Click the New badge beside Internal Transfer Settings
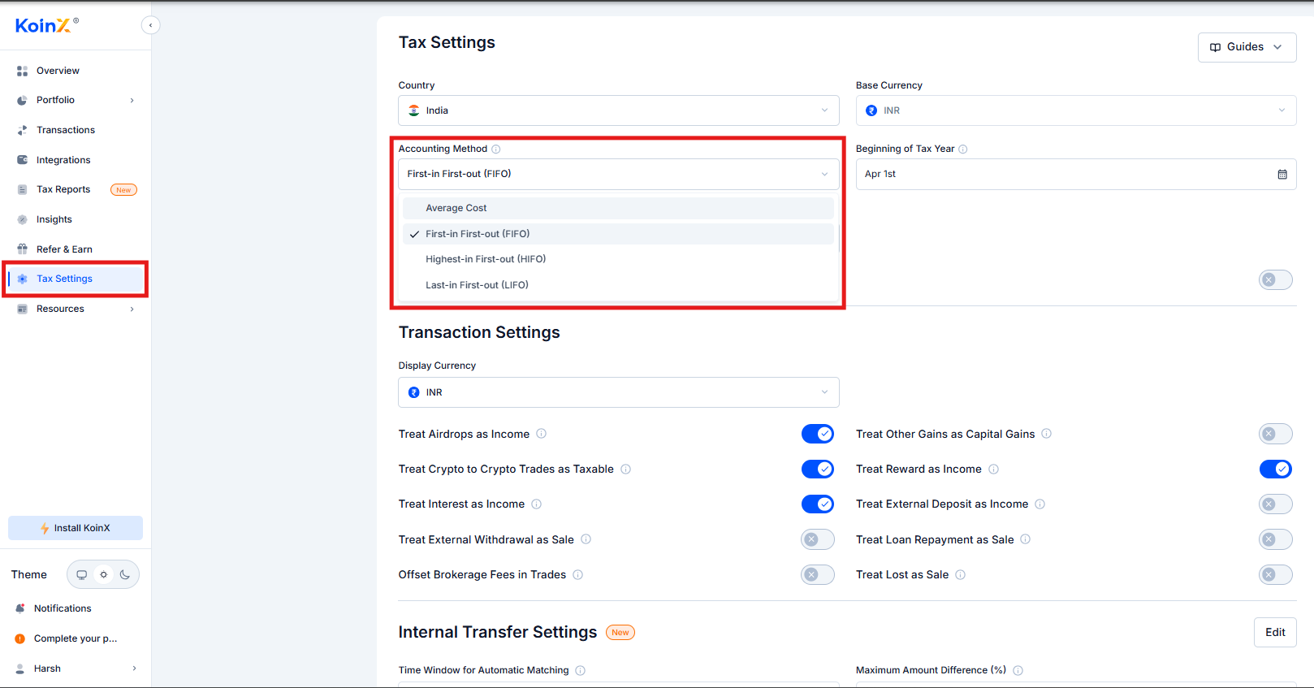1314x688 pixels. [x=620, y=632]
